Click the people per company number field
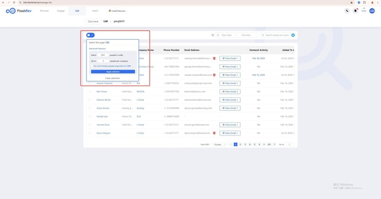This screenshot has height=199, width=381. pyautogui.click(x=103, y=61)
